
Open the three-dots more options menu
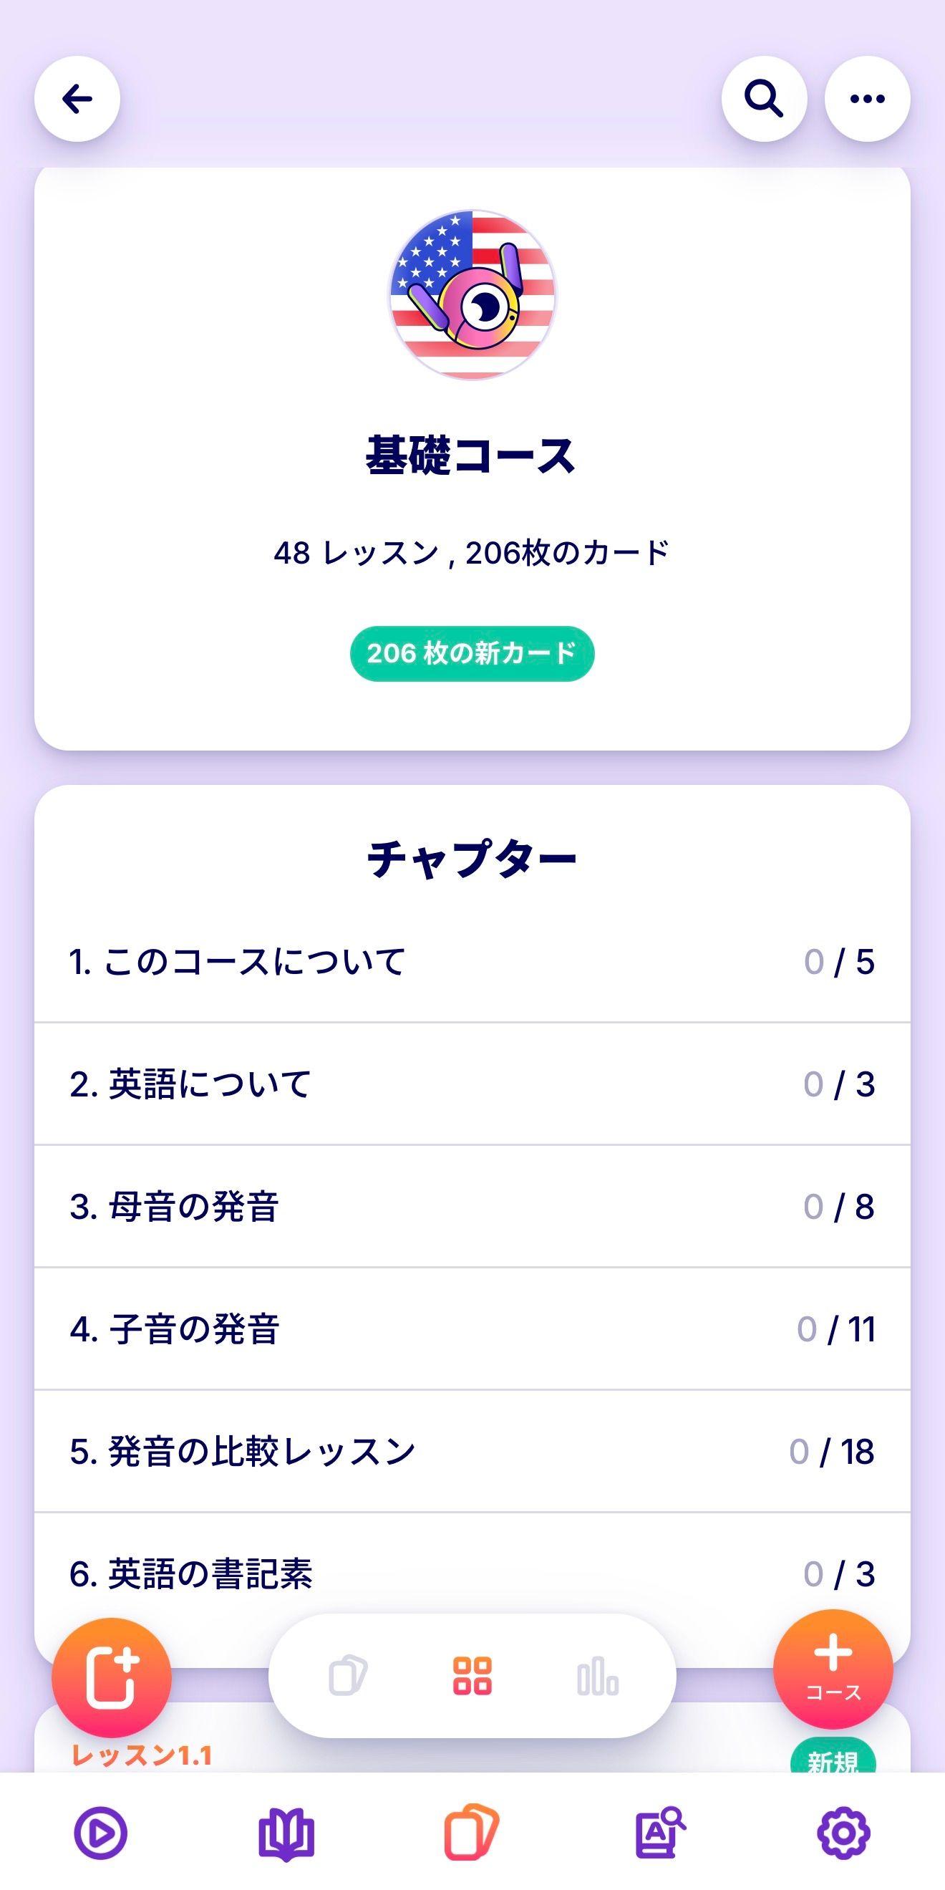tap(867, 99)
